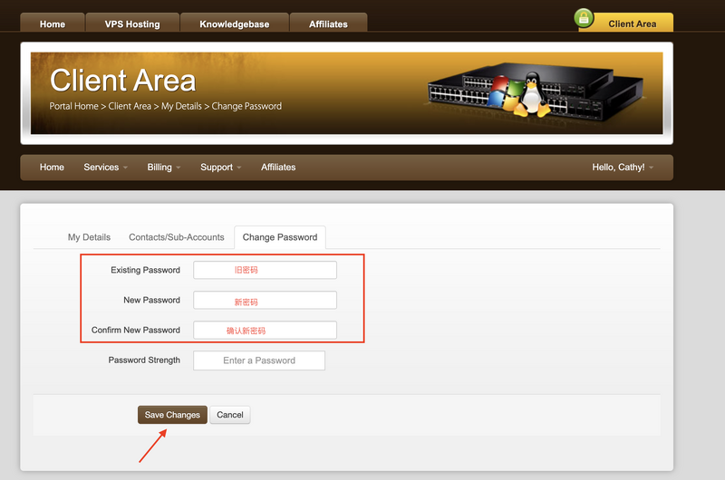
Task: Click My Details in the breadcrumb
Action: click(181, 106)
